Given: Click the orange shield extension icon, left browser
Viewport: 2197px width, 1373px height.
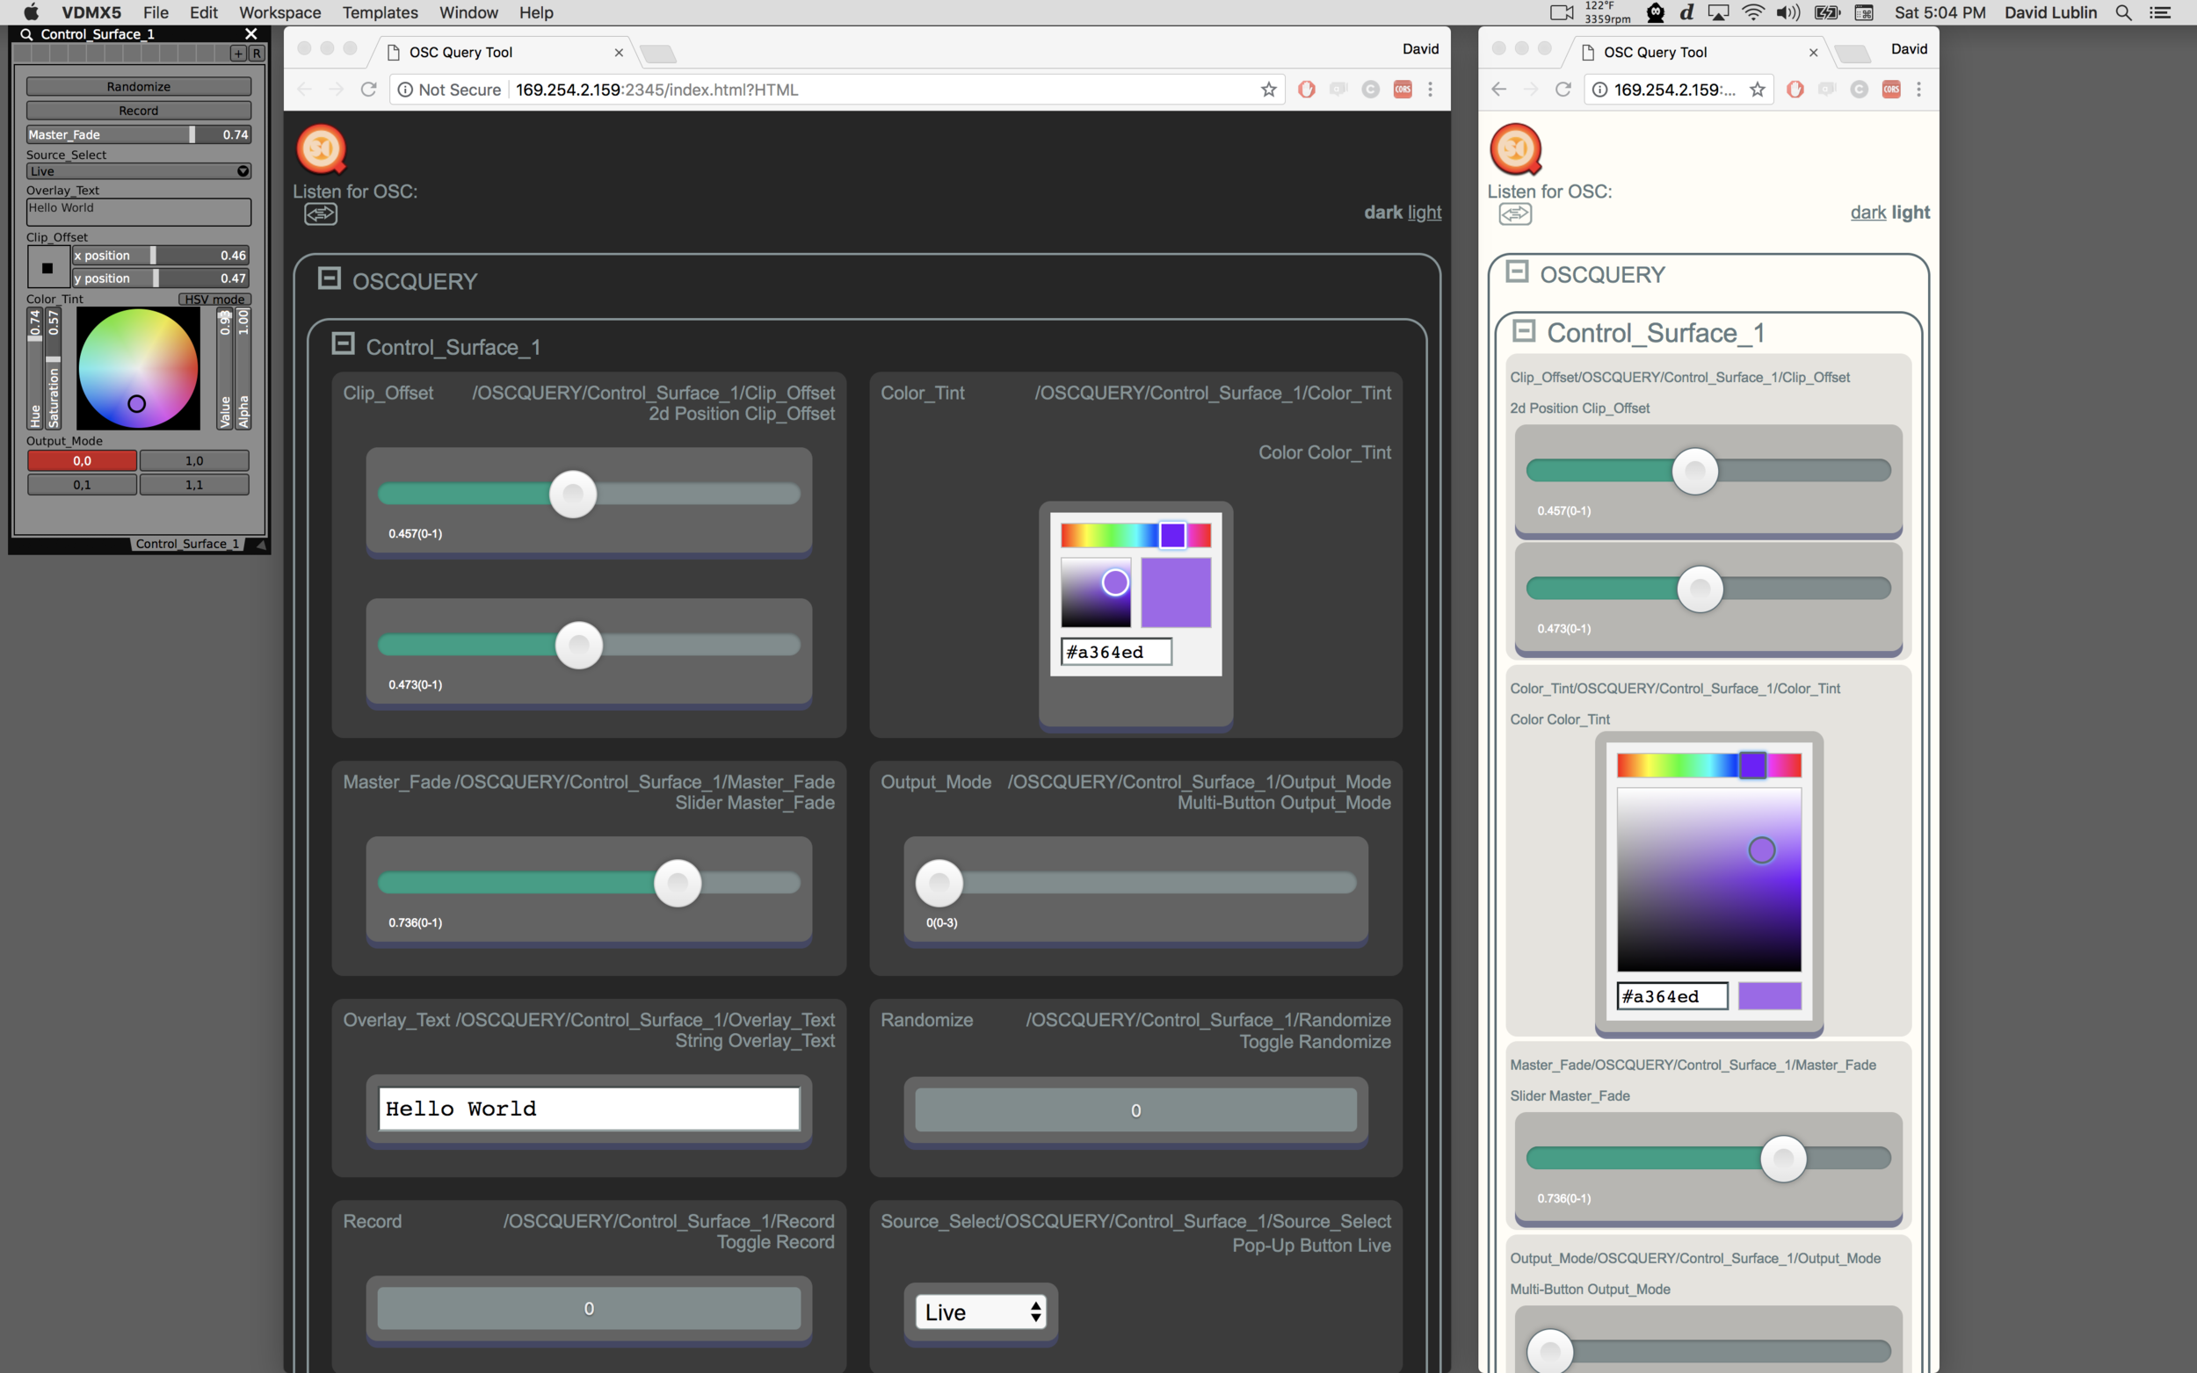Looking at the screenshot, I should pos(1306,89).
